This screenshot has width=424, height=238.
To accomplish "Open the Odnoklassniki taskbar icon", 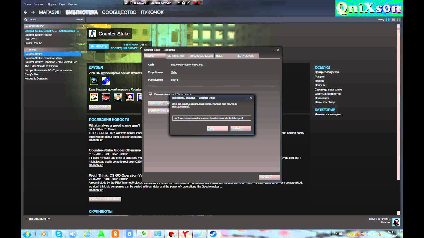I will coord(115,234).
